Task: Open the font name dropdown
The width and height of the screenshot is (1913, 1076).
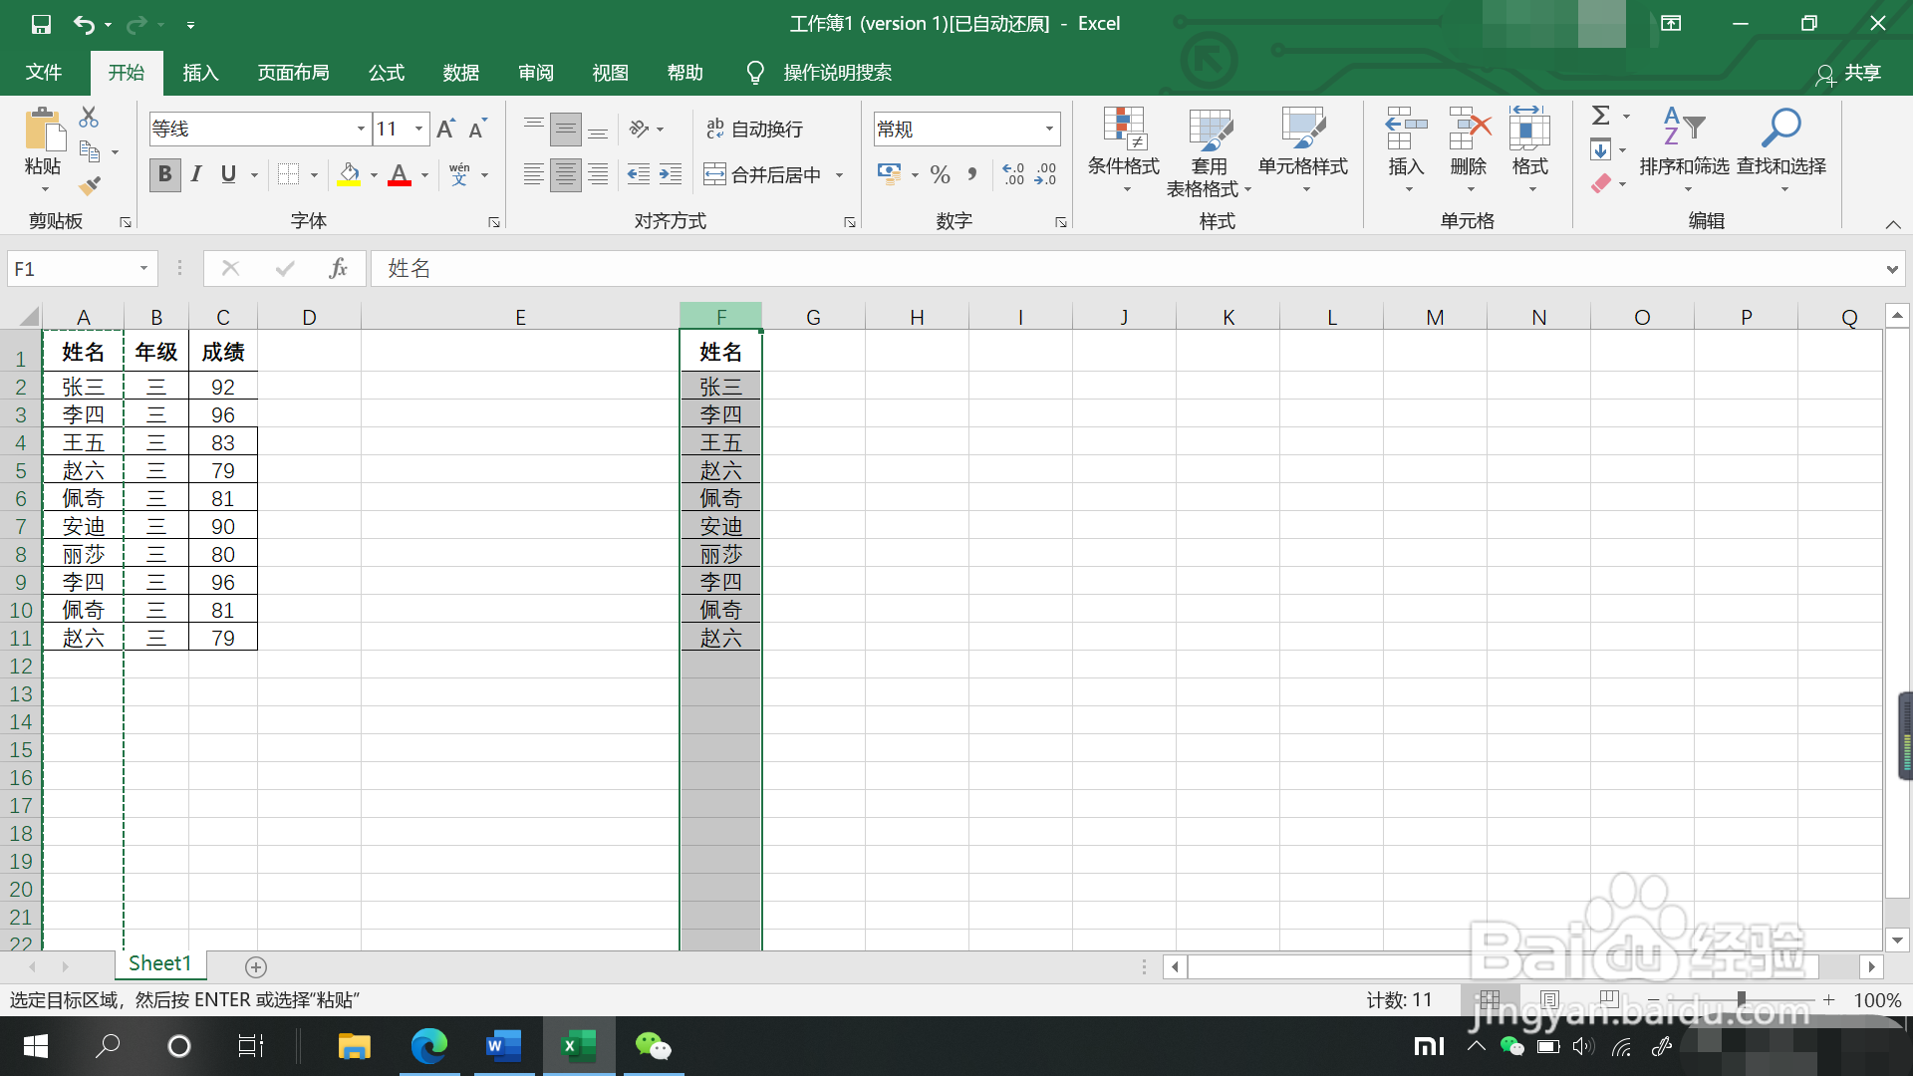Action: pyautogui.click(x=361, y=129)
